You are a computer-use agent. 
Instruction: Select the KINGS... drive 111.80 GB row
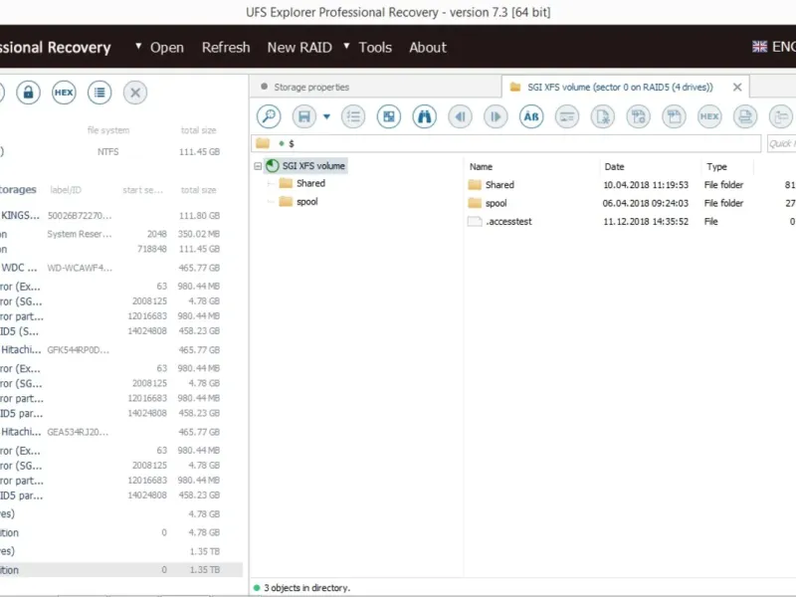click(x=120, y=215)
